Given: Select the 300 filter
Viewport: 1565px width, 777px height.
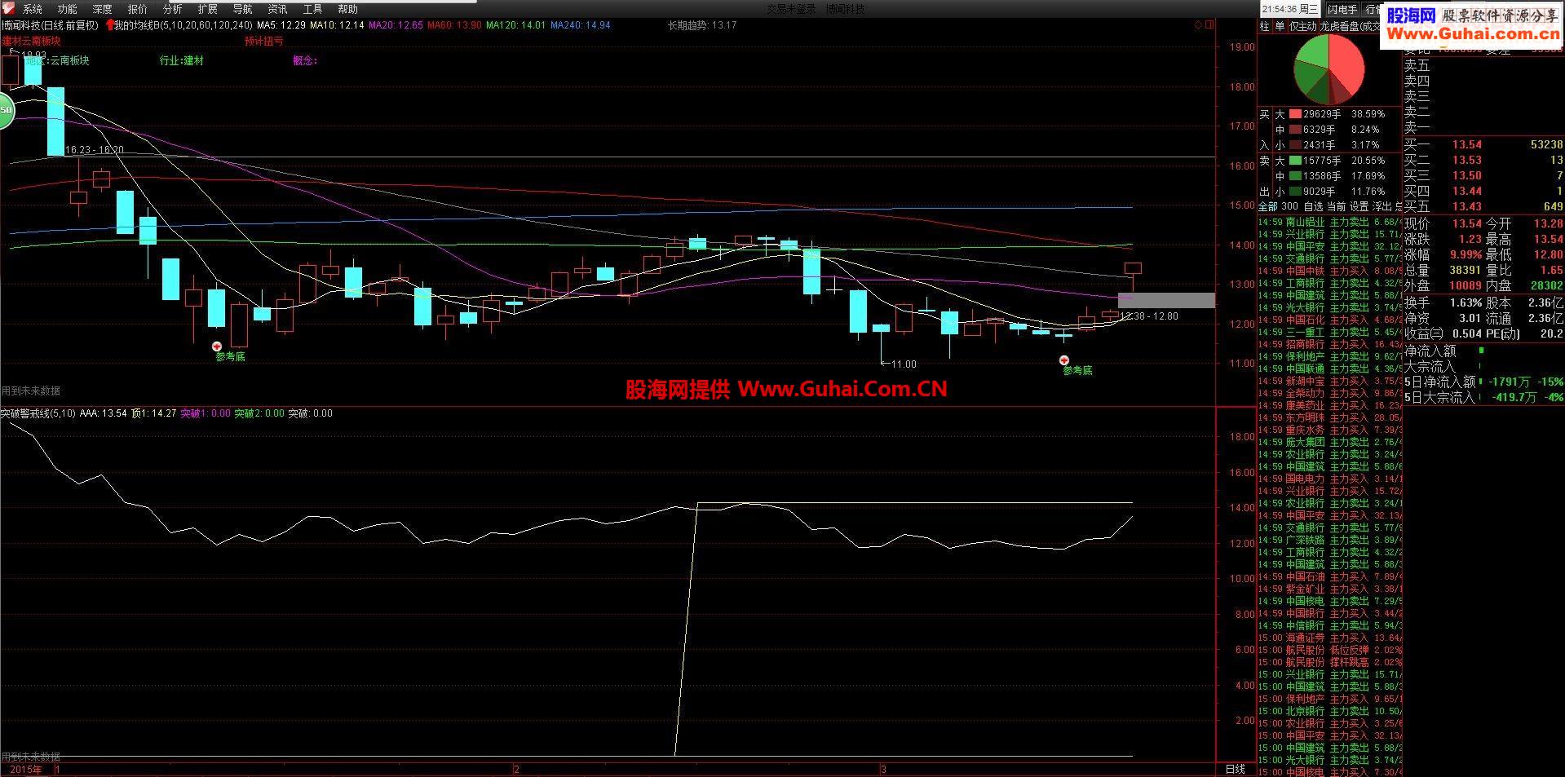Looking at the screenshot, I should [x=1289, y=207].
